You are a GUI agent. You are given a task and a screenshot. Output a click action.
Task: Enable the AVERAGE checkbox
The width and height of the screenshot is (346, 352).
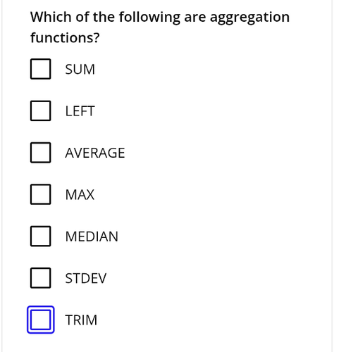40,153
